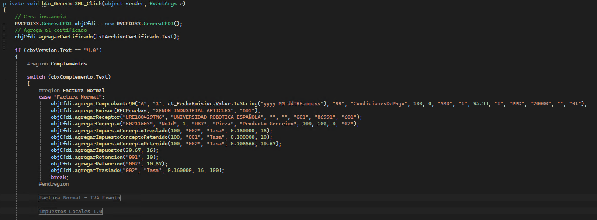This screenshot has width=597, height=220.
Task: Click the #region Factura Normal directive
Action: tap(72, 90)
